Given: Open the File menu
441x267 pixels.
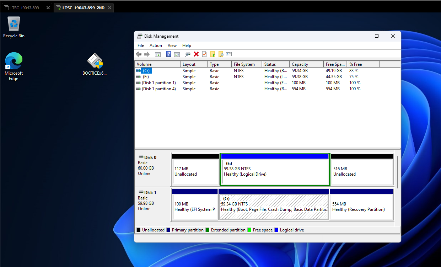Looking at the screenshot, I should 141,46.
